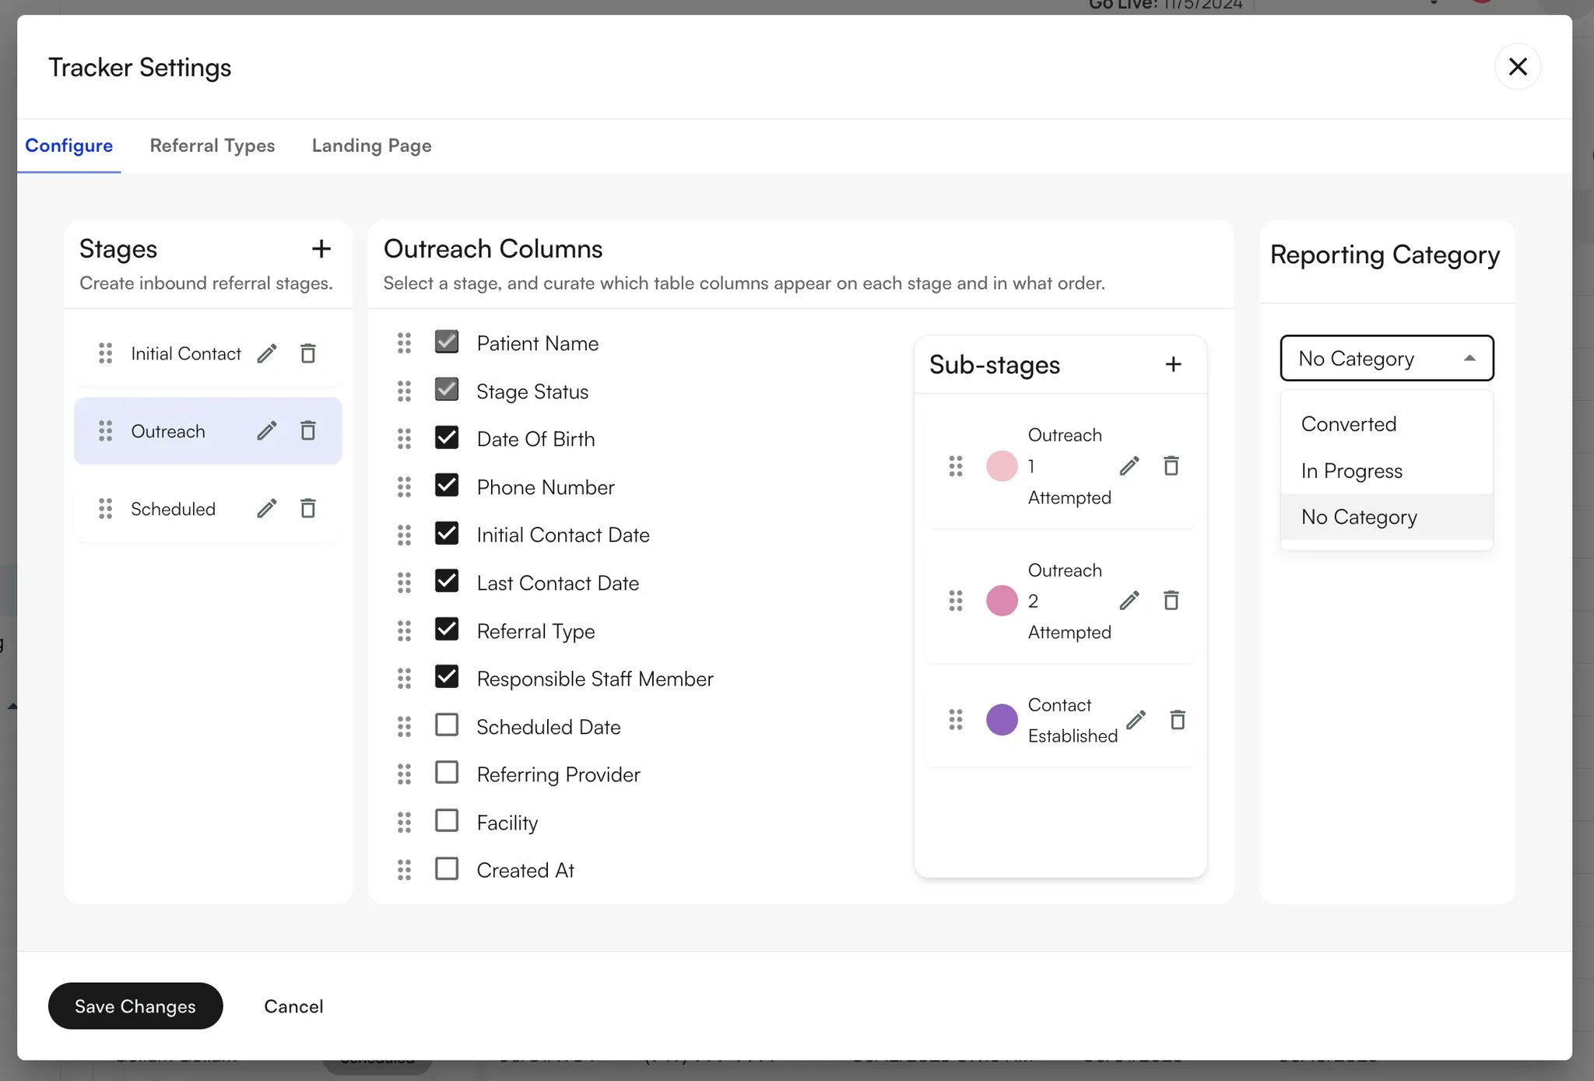Add a new sub-stage
Screen dimensions: 1594x1081
[x=1173, y=364]
